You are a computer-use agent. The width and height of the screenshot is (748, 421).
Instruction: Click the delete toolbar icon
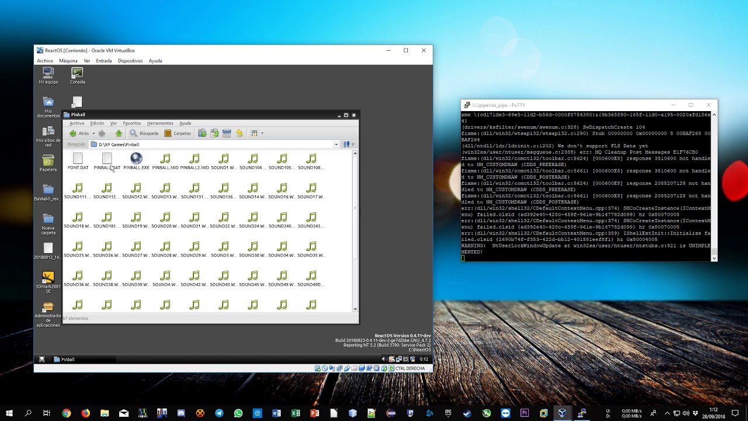point(227,133)
